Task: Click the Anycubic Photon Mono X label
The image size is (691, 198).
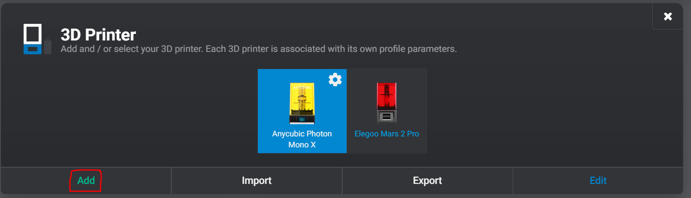Action: (x=302, y=139)
